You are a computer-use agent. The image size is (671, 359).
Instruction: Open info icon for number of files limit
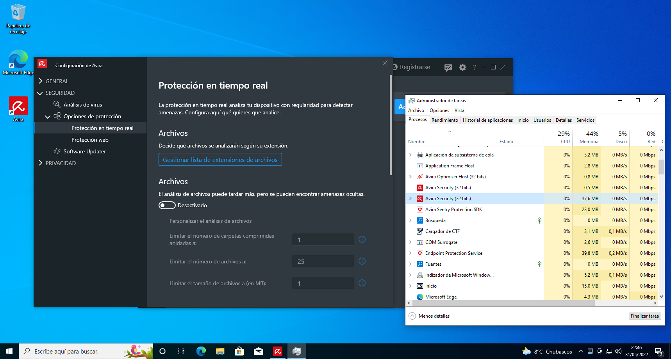362,261
